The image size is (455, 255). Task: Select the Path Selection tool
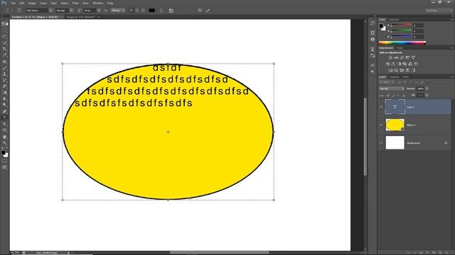(4, 124)
